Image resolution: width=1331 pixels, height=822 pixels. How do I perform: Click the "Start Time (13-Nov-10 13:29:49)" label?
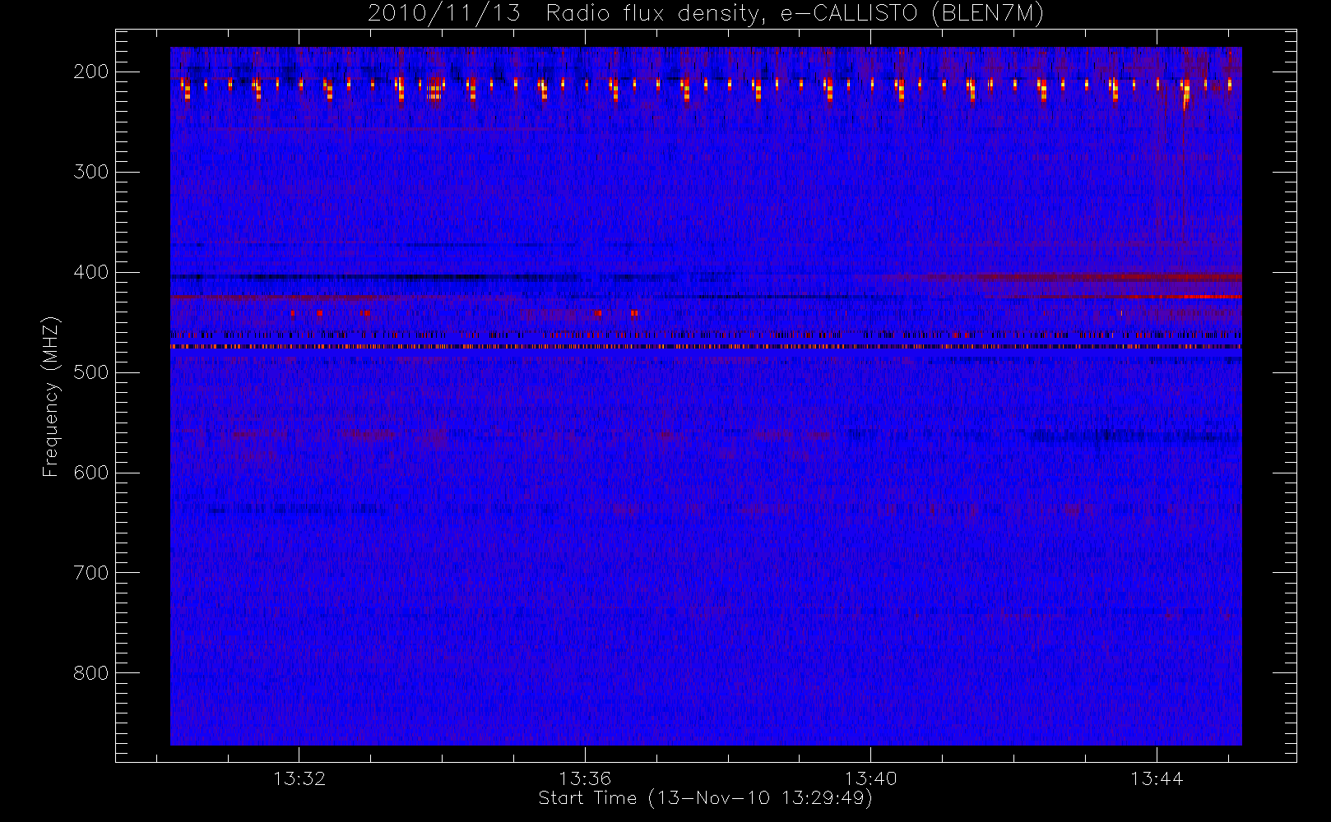click(705, 798)
